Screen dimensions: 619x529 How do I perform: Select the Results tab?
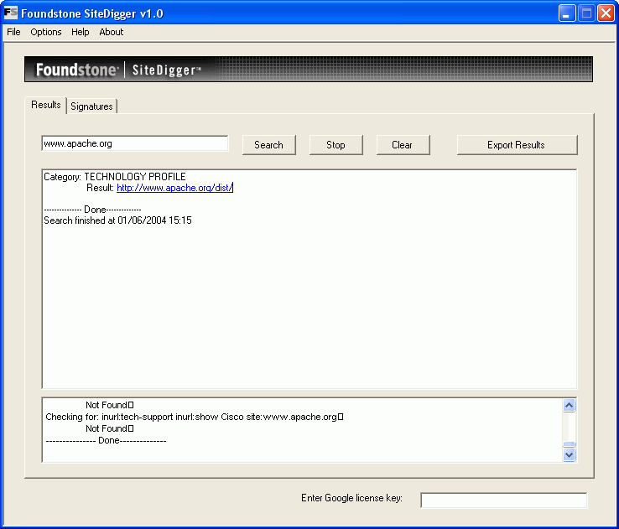click(46, 105)
